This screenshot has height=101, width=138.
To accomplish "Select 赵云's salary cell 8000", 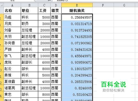I will (44, 69).
